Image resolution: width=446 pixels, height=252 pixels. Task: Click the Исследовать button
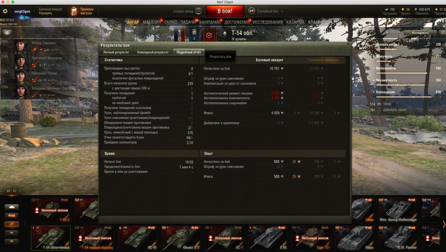point(420,33)
